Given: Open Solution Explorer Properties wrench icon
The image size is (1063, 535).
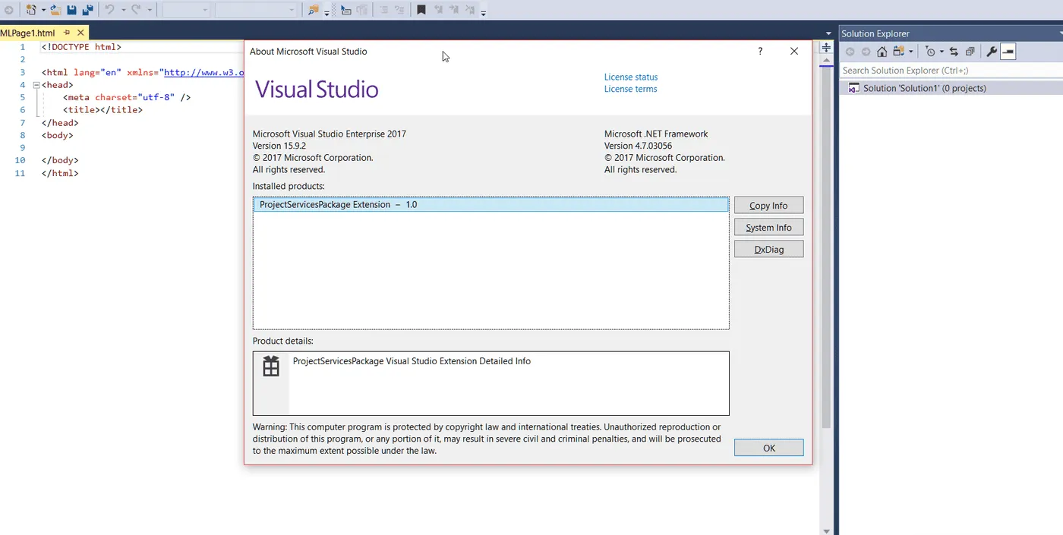Looking at the screenshot, I should pos(992,51).
